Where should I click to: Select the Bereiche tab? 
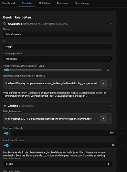point(27,3)
